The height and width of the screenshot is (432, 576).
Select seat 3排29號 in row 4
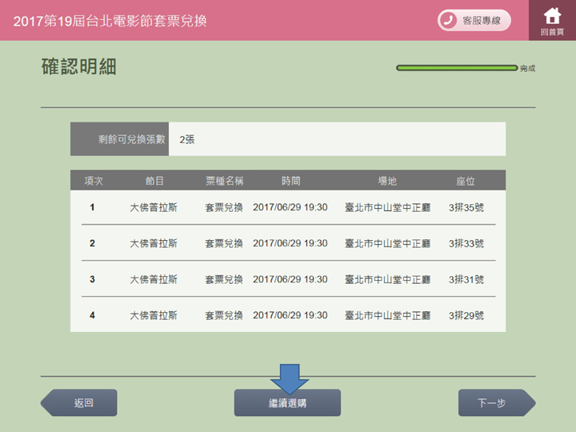point(466,315)
